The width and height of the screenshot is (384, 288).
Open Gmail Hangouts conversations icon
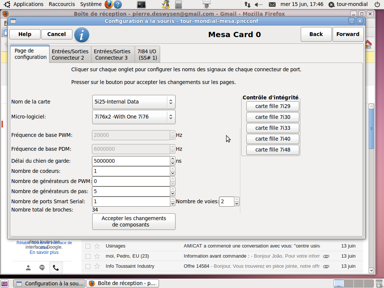(42, 268)
